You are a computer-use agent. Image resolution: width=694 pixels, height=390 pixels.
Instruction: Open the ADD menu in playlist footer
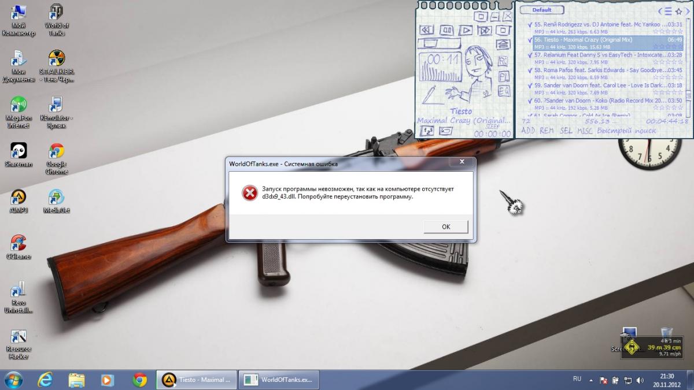pos(529,131)
